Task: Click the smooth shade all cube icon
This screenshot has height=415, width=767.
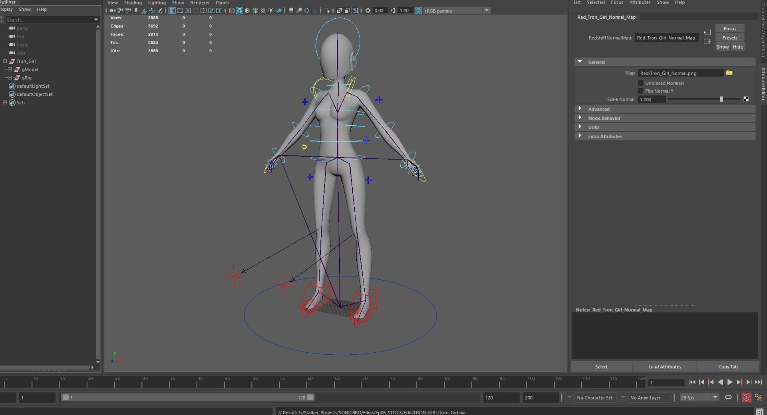Action: pos(240,10)
